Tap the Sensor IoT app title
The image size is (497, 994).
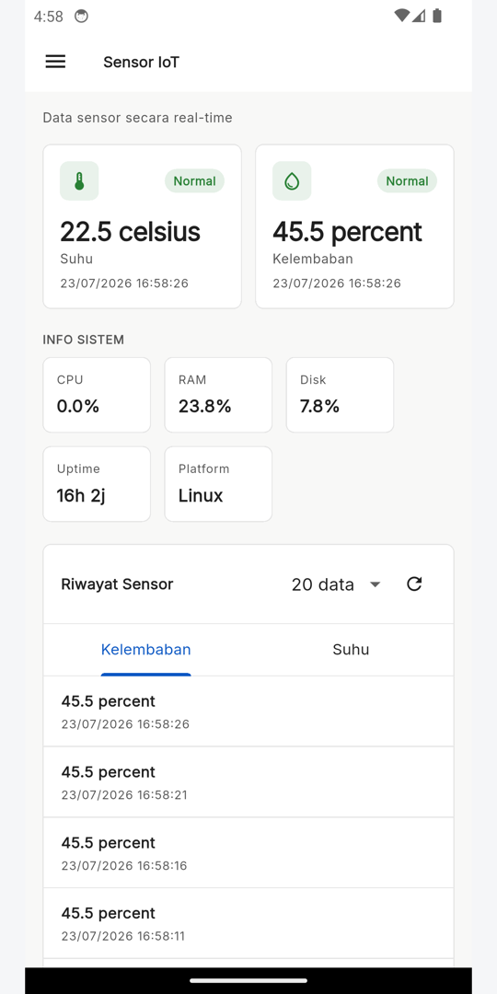(x=142, y=63)
